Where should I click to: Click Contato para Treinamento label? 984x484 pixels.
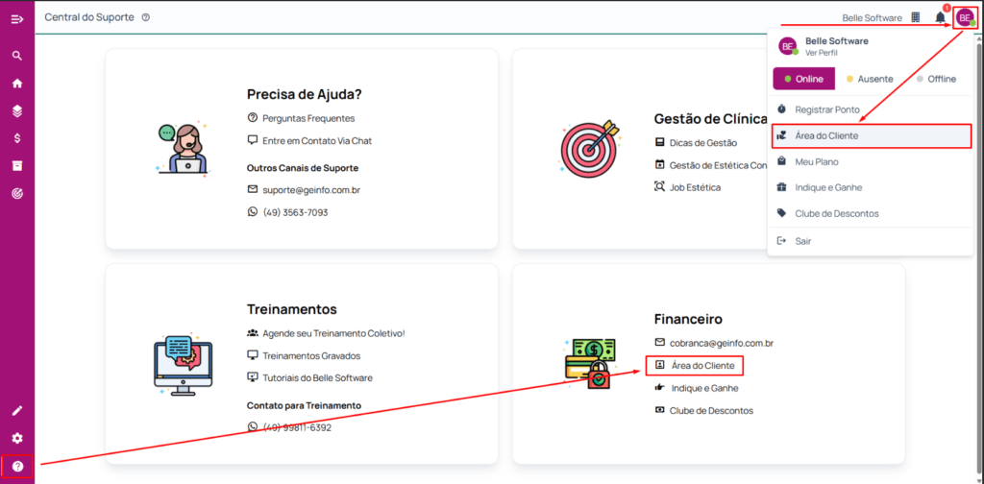(304, 405)
